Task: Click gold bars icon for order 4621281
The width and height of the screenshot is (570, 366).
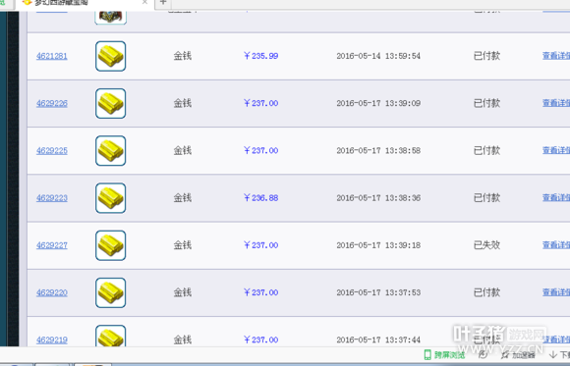Action: tap(110, 56)
